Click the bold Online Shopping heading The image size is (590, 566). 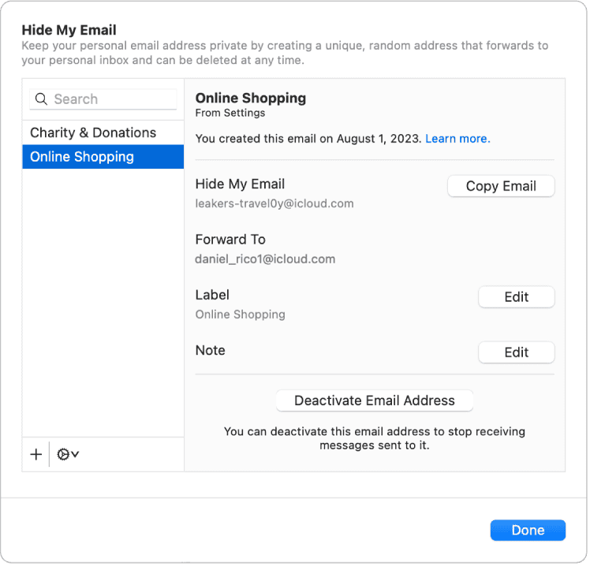(250, 99)
